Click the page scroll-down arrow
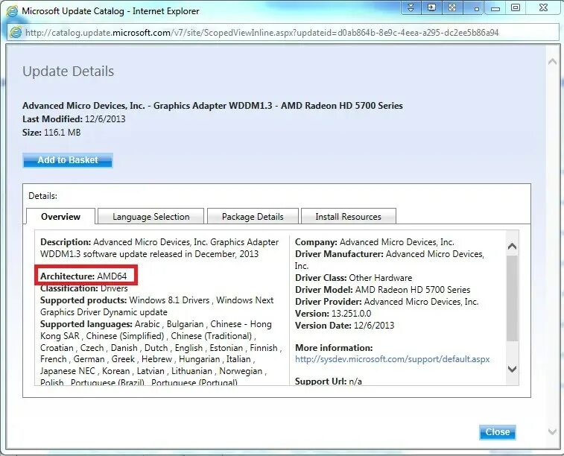 (553, 431)
